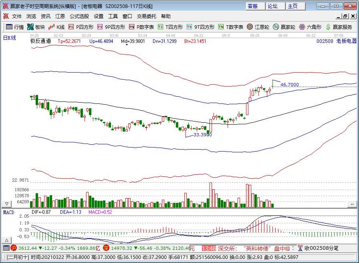Click the table icon in status bar
Image resolution: width=359 pixels, height=263 pixels.
point(6,248)
